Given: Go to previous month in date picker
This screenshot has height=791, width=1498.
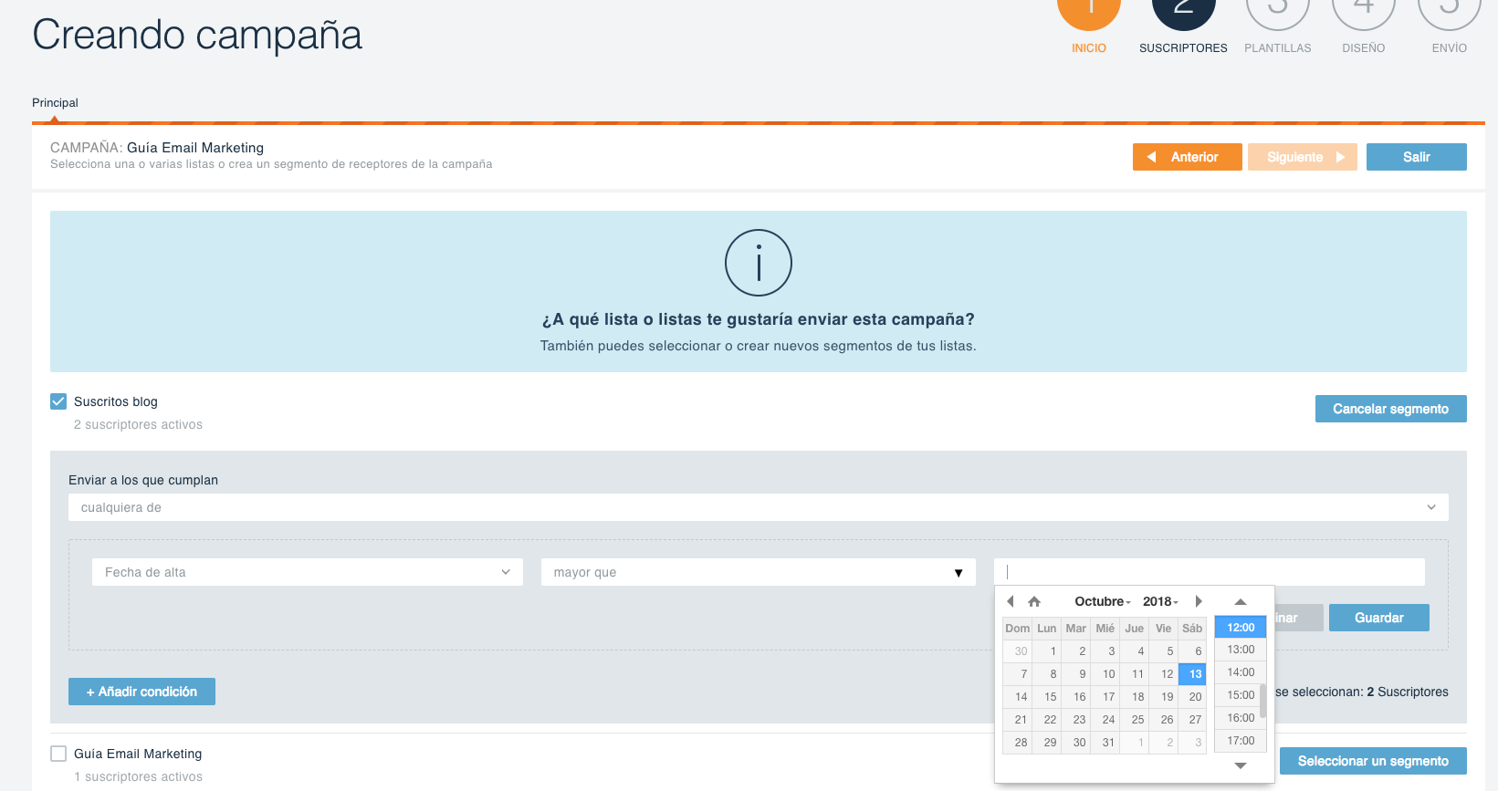Looking at the screenshot, I should (1011, 601).
